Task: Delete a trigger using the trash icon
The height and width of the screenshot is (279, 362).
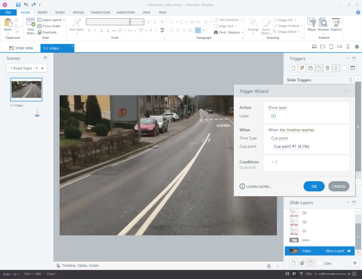Action: coord(327,68)
